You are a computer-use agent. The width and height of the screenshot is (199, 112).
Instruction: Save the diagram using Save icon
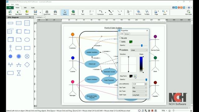click(x=35, y=12)
